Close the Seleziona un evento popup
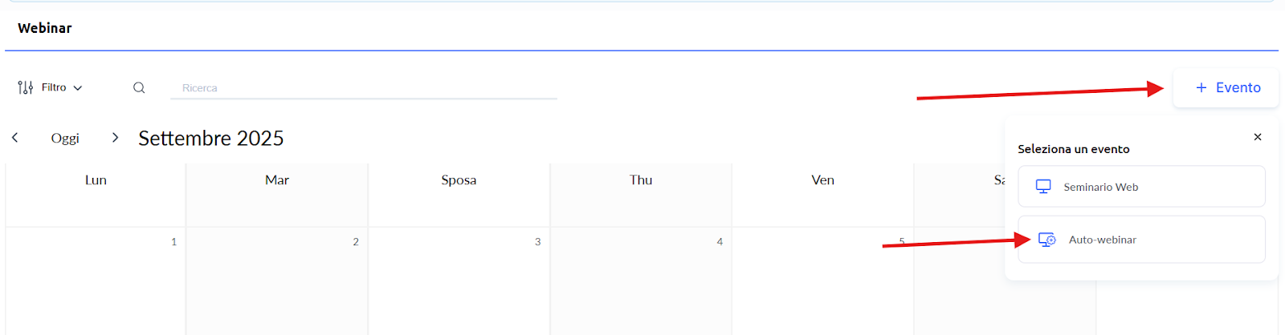1285x335 pixels. click(x=1258, y=137)
